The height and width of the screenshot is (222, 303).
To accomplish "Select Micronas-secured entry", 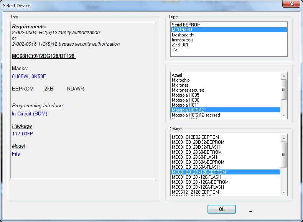I will click(x=188, y=90).
